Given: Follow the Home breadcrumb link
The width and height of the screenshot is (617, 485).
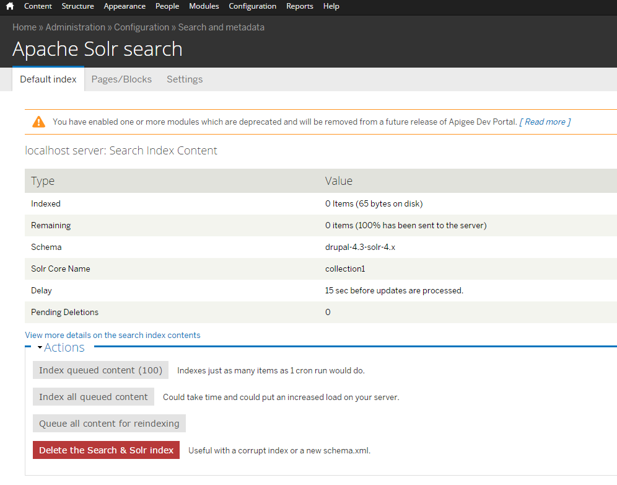Looking at the screenshot, I should tap(24, 27).
